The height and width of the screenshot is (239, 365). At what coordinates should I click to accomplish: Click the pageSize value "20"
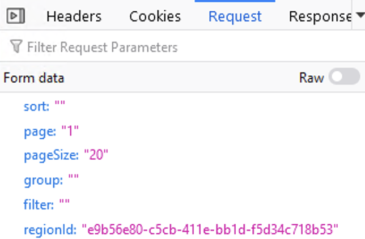click(96, 156)
